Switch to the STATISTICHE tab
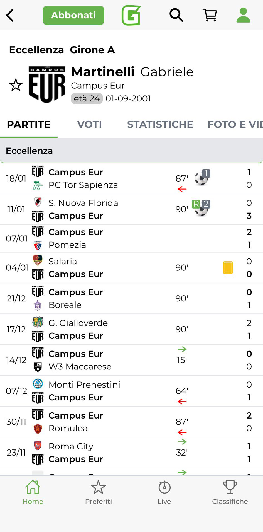Viewport: 263px width, 532px height. (x=160, y=124)
